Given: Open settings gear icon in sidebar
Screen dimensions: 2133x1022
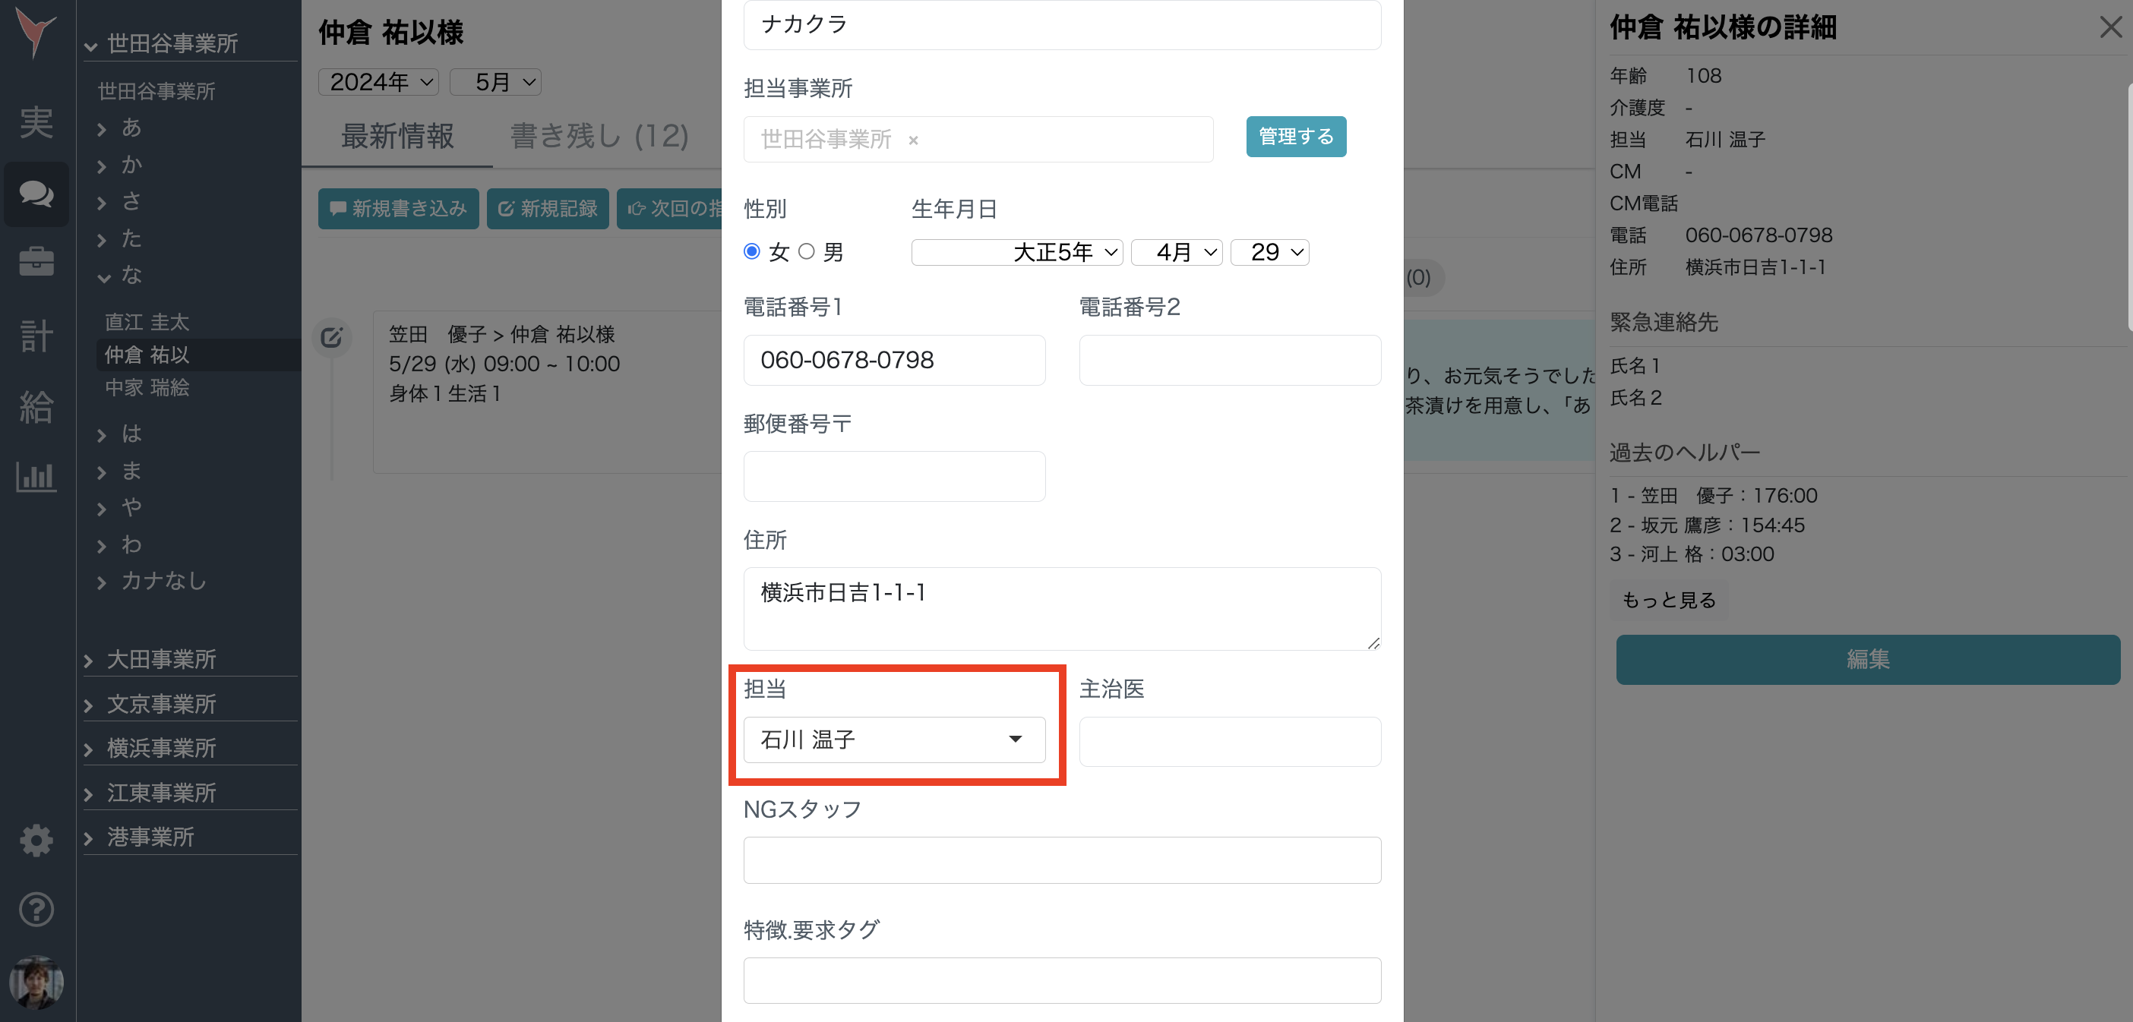Looking at the screenshot, I should coord(36,840).
